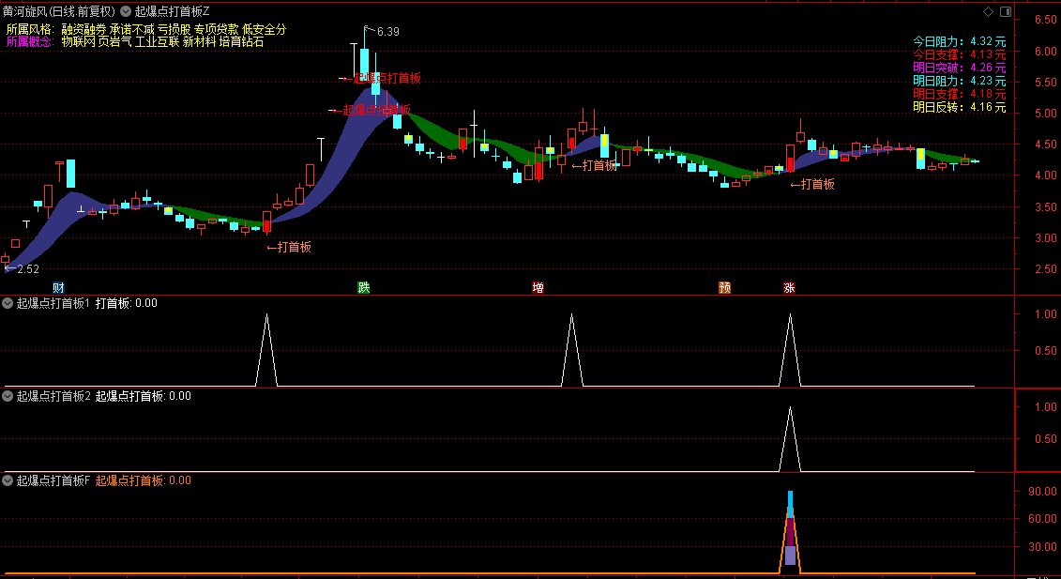Click the 2.52 low price marker
The width and height of the screenshot is (1061, 579).
click(28, 269)
